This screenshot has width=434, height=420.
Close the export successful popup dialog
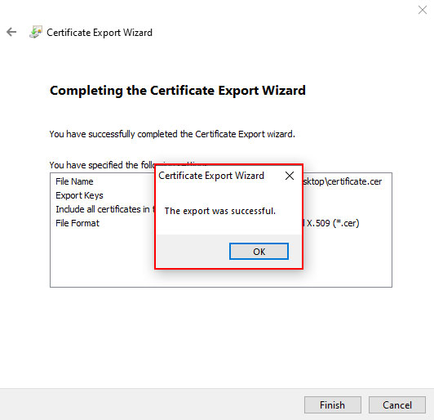(290, 176)
